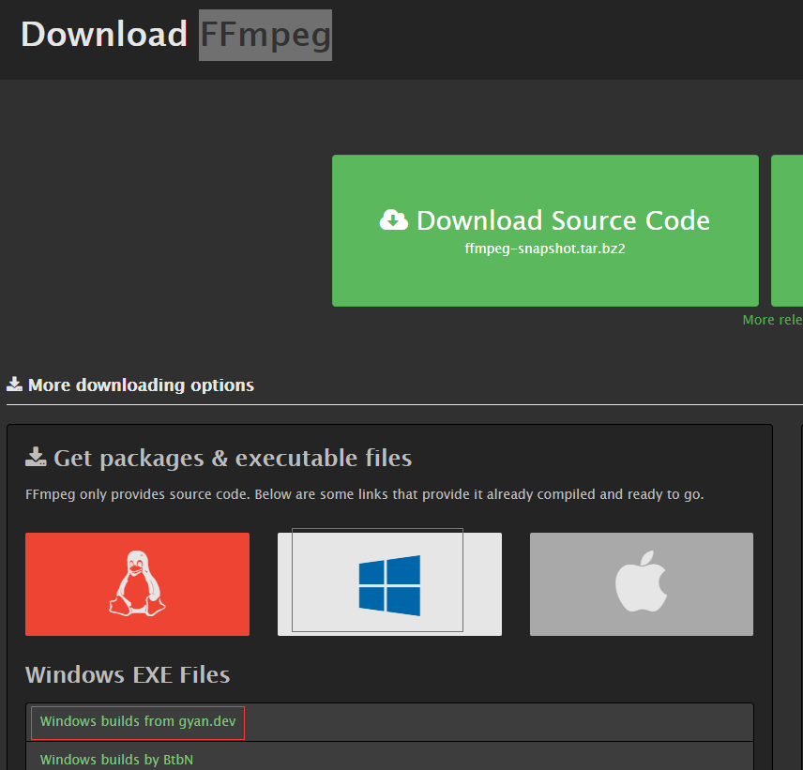This screenshot has height=770, width=803.
Task: Click the download icon beside More downloading options
Action: pos(14,384)
